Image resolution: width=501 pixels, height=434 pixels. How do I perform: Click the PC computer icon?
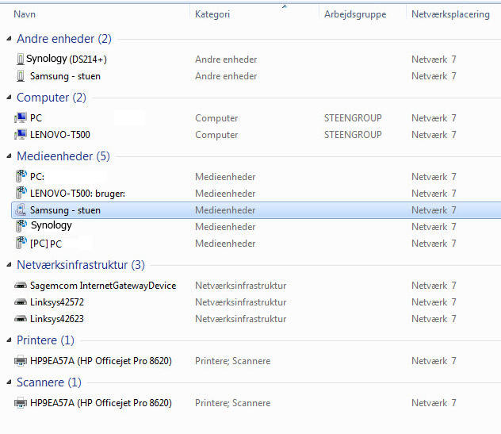click(x=21, y=118)
